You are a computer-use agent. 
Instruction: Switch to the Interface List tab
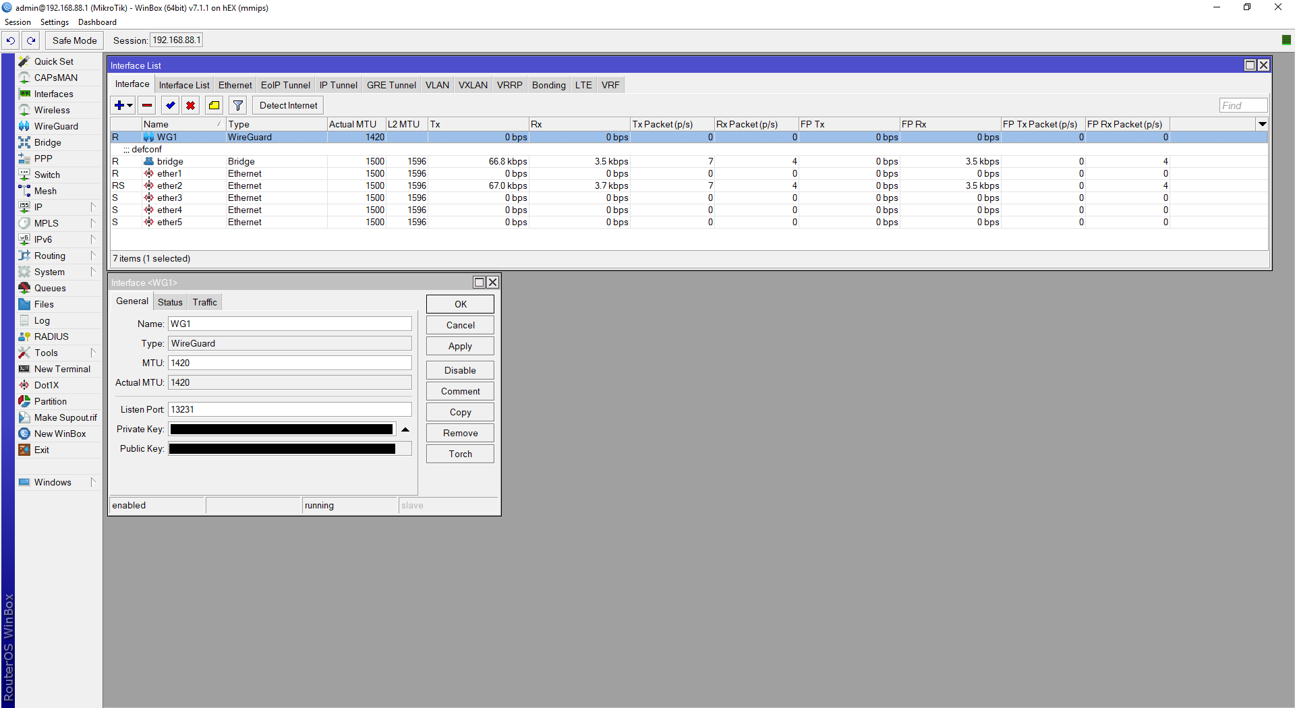[x=184, y=85]
